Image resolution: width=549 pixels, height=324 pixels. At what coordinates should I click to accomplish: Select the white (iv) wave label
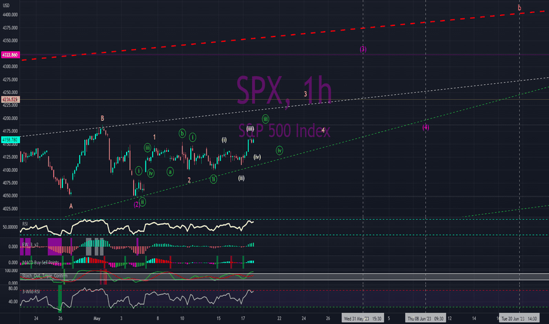coord(257,157)
